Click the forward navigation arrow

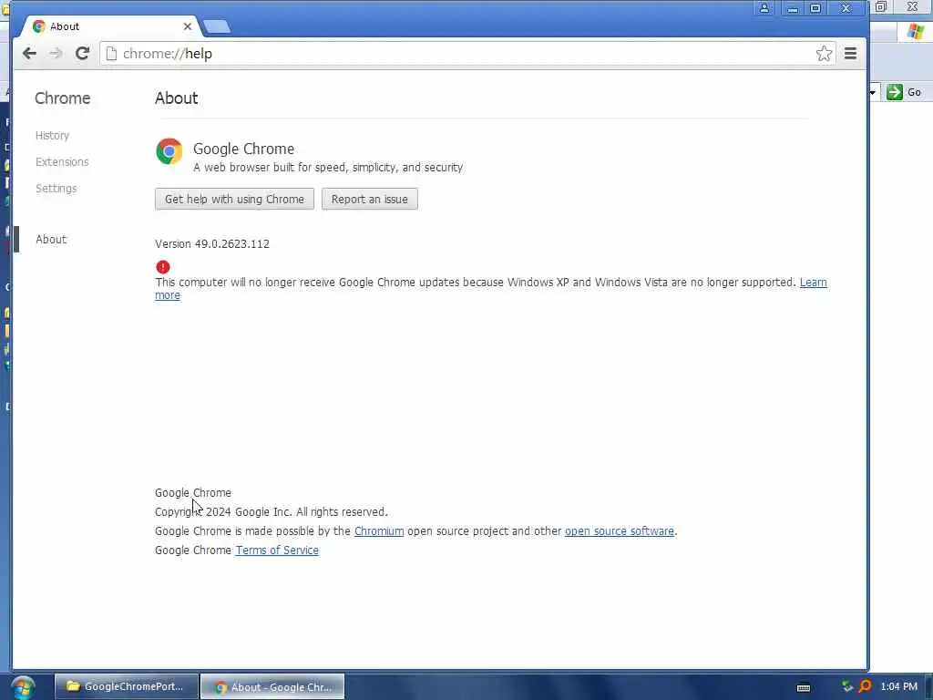coord(56,54)
